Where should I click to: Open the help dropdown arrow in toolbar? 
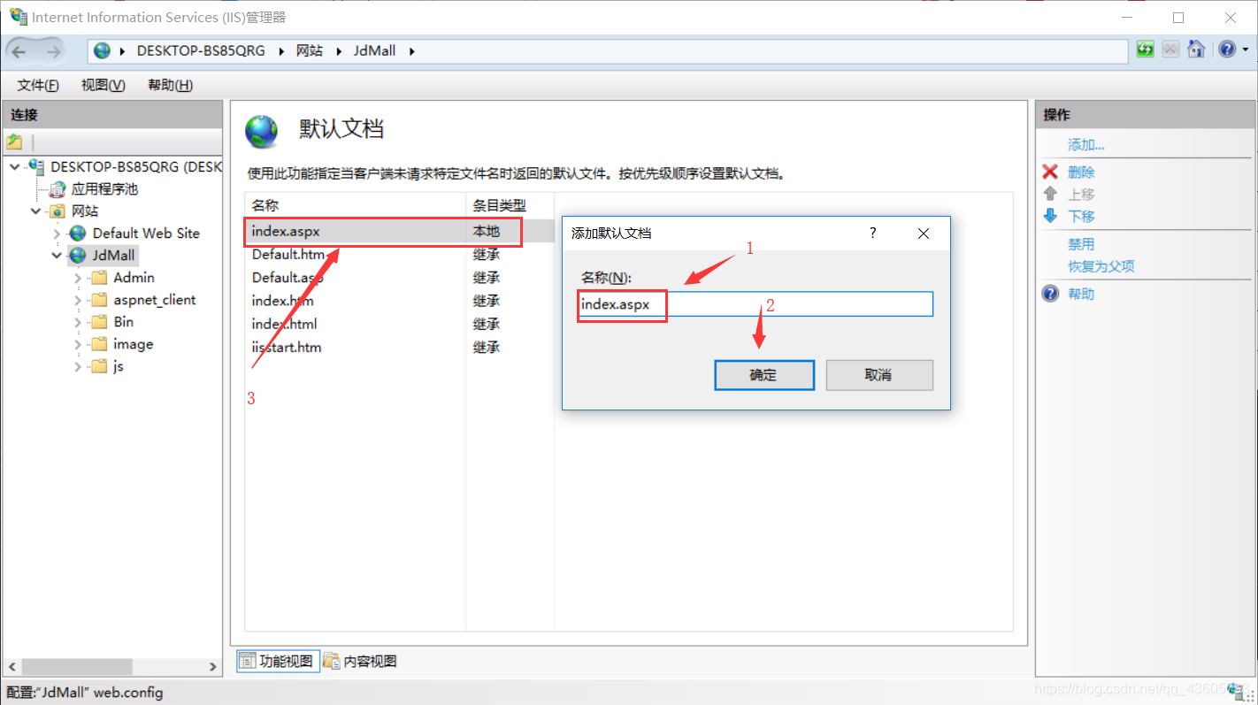click(1244, 50)
